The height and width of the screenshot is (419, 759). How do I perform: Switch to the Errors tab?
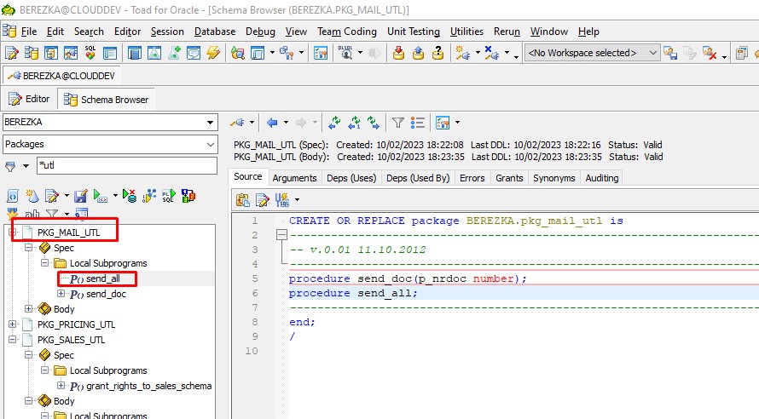tap(472, 178)
